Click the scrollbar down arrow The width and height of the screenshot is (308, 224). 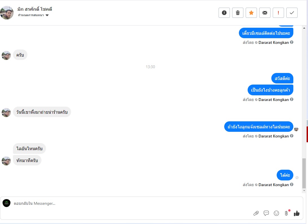tap(304, 191)
